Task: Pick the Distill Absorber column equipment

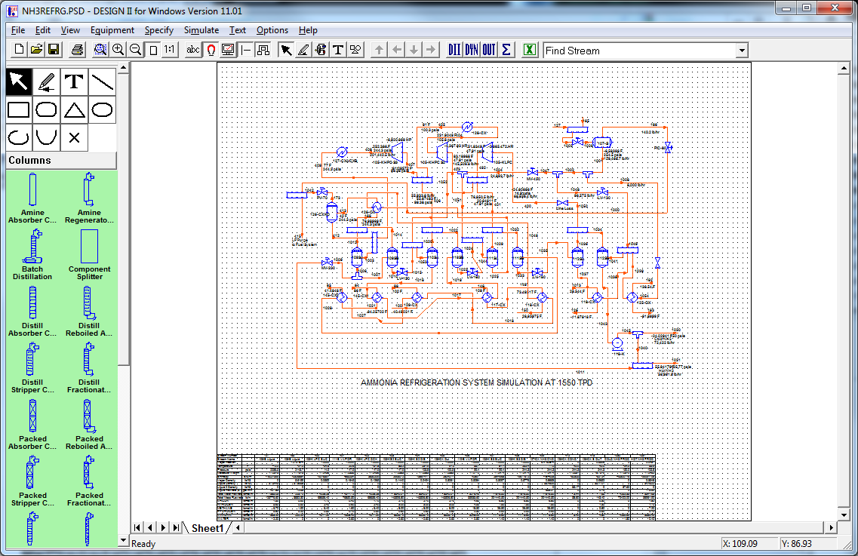Action: pos(32,312)
